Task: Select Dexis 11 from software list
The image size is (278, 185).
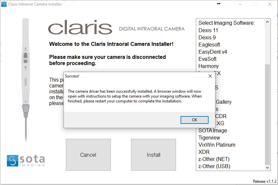Action: [208, 30]
